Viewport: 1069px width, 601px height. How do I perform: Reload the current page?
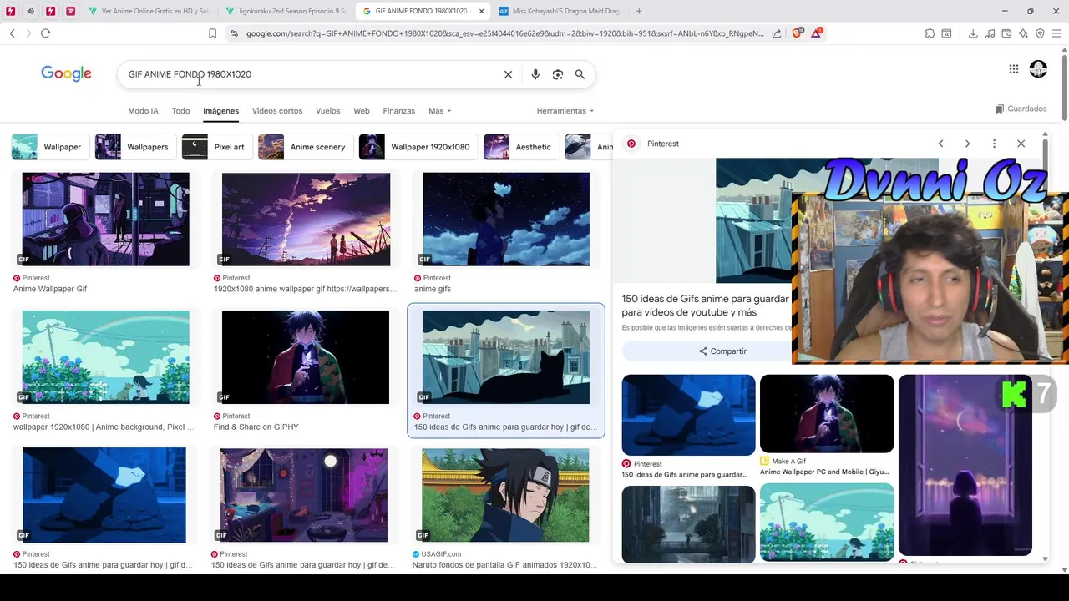click(x=45, y=33)
